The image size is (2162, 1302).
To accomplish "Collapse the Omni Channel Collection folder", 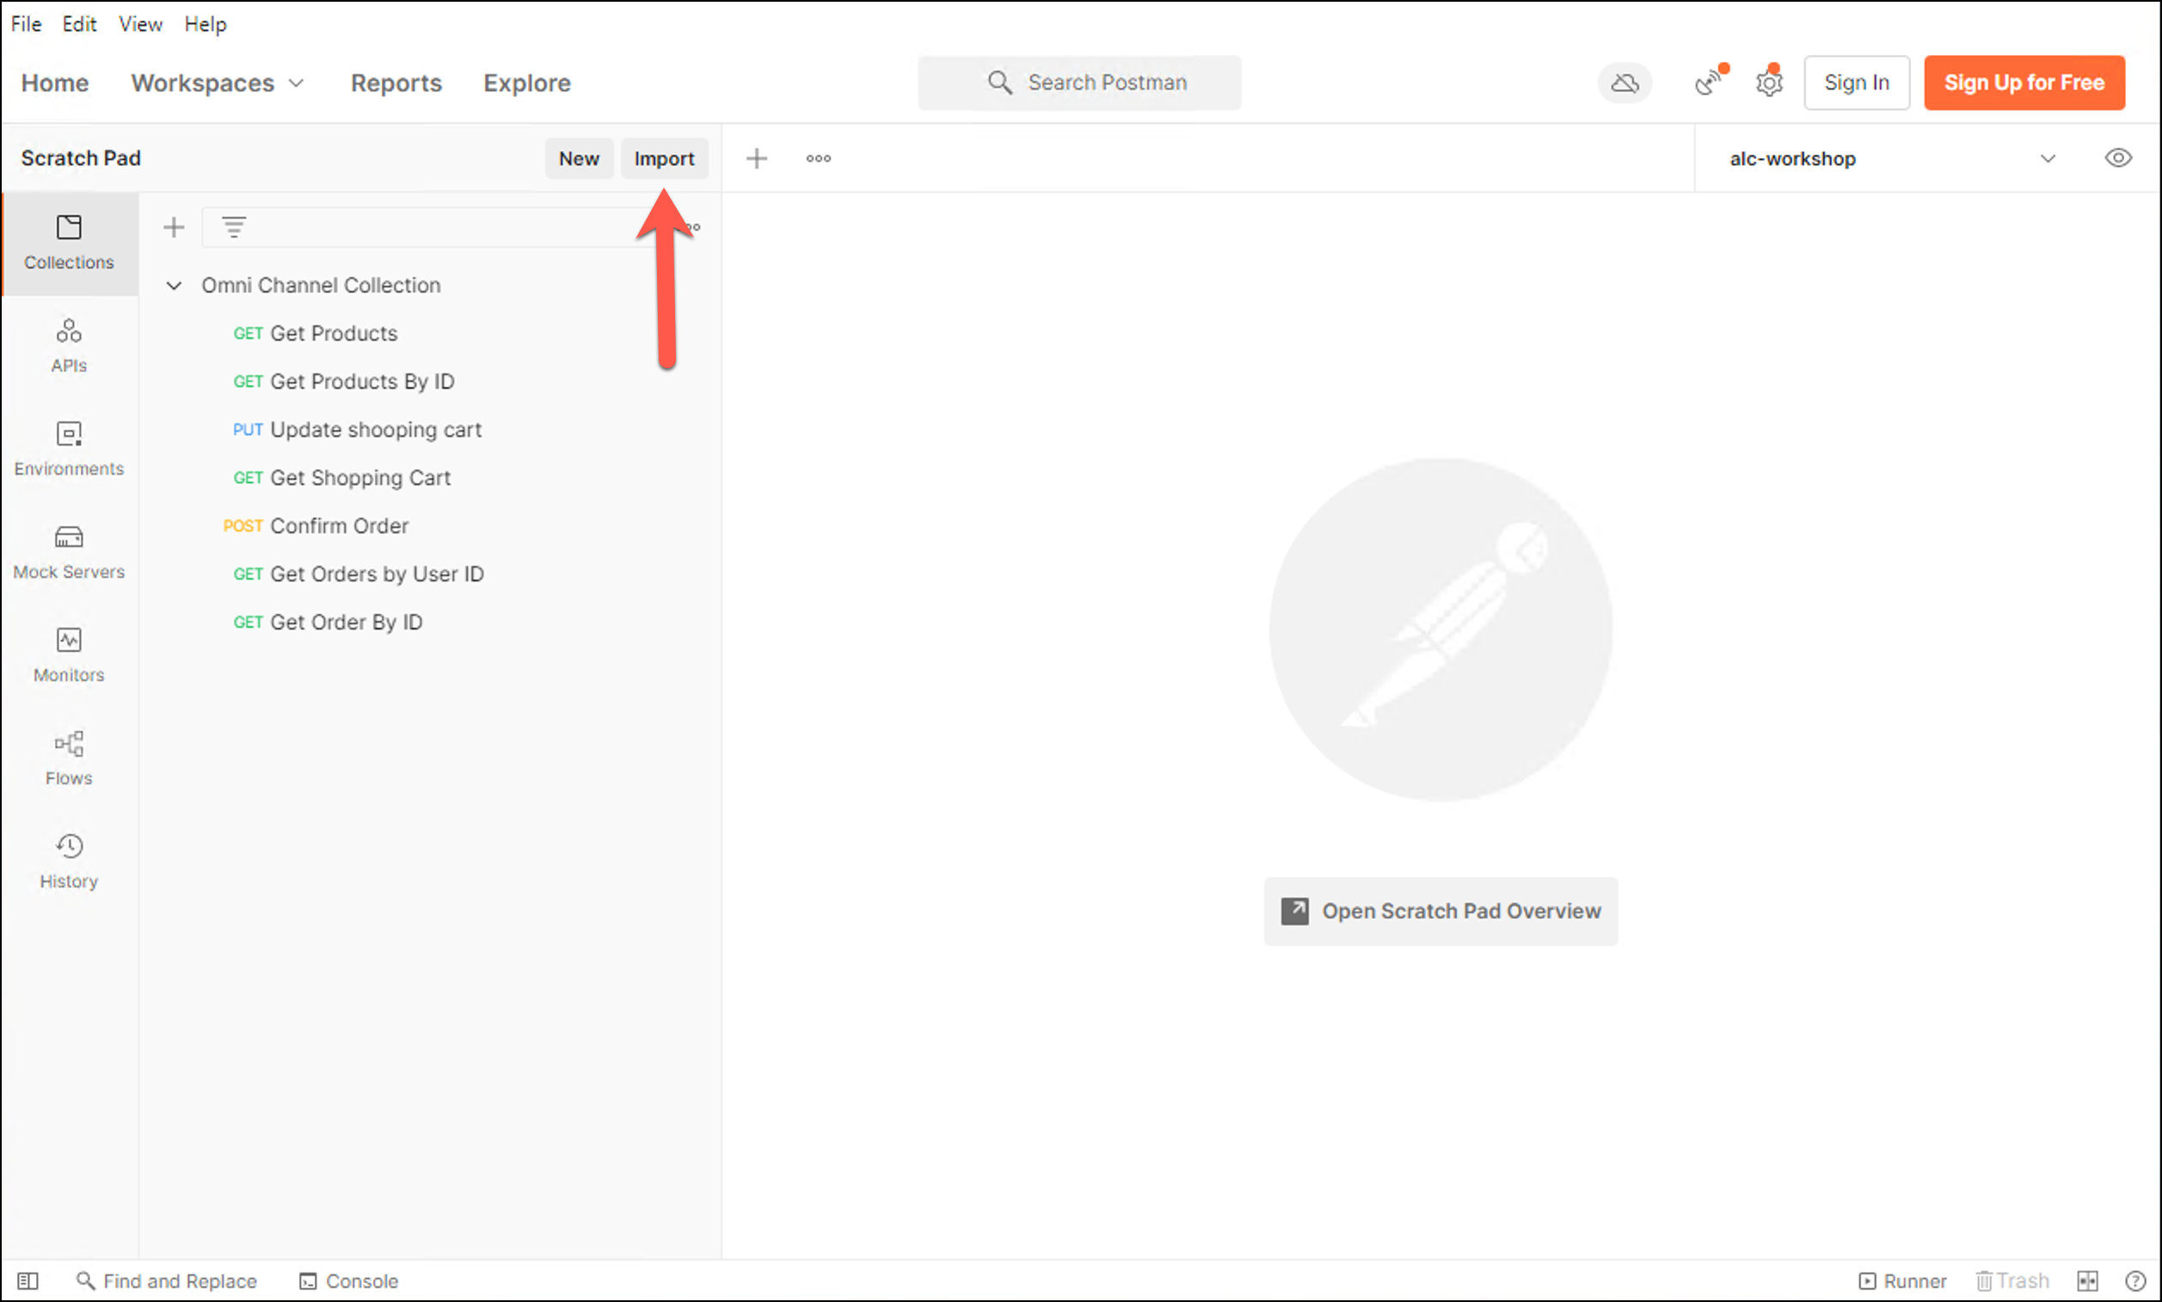I will (174, 286).
